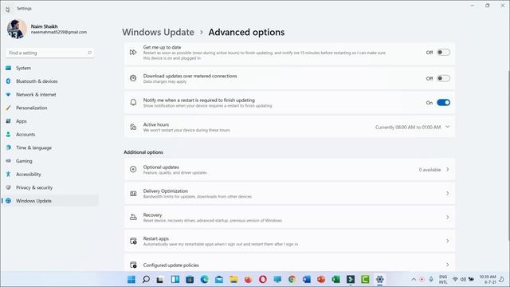Turn off Notify me when restart is required
This screenshot has width=510, height=287.
[443, 103]
